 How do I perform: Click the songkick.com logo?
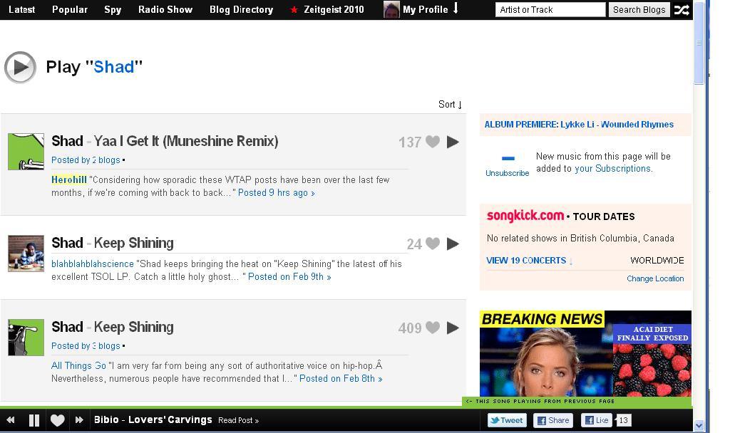pyautogui.click(x=525, y=216)
